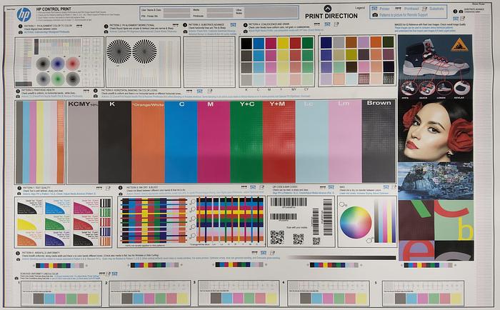Click the M magenta color band

click(214, 141)
